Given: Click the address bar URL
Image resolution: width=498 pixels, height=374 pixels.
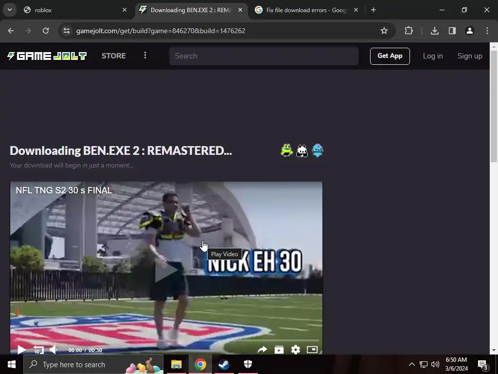Looking at the screenshot, I should click(x=160, y=31).
